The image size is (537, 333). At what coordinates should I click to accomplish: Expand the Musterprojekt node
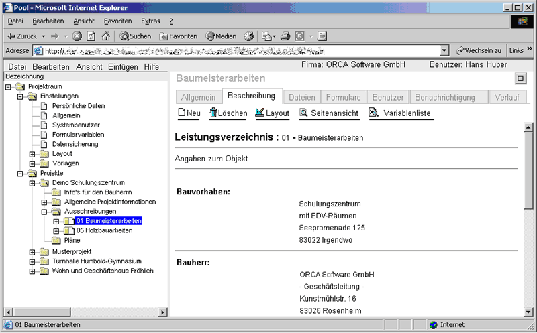(32, 253)
